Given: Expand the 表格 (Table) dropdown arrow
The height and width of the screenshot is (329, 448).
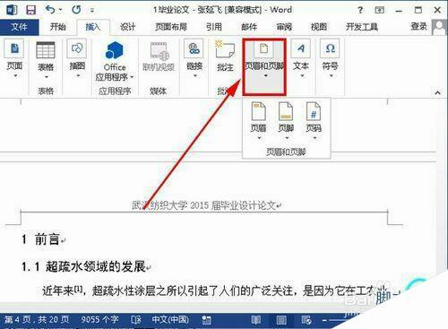Looking at the screenshot, I should 47,77.
